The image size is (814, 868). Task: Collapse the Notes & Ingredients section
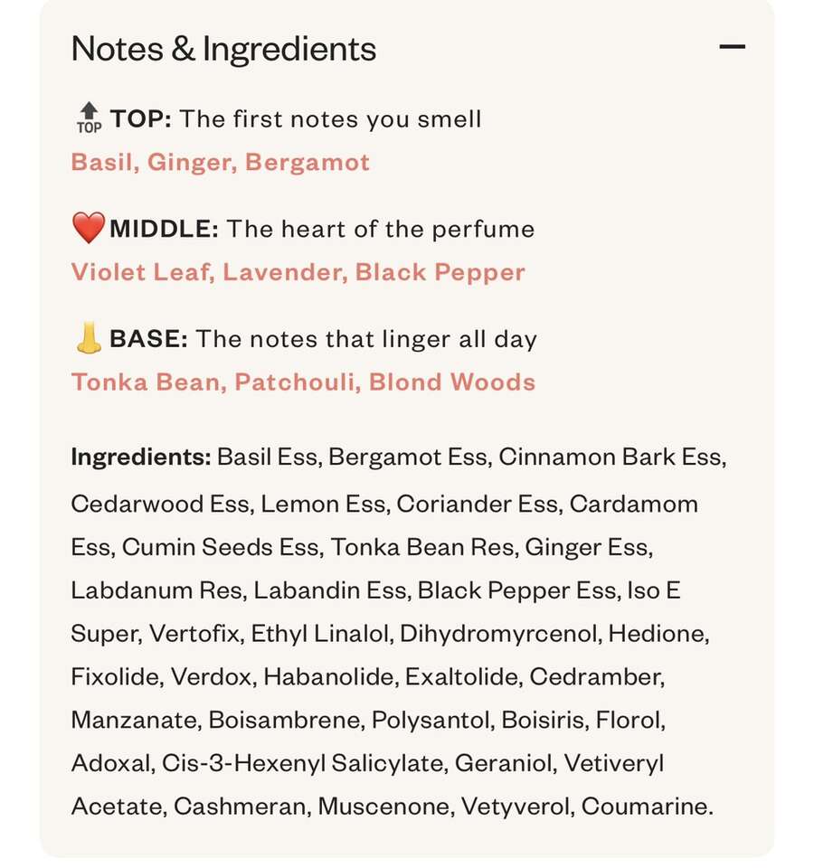click(x=732, y=48)
